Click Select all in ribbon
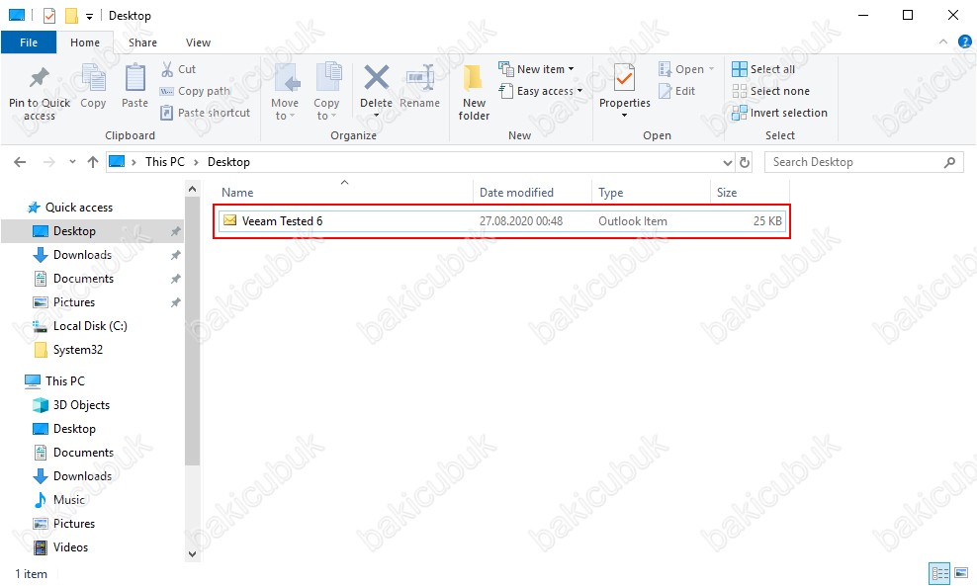The height and width of the screenshot is (586, 977). (763, 69)
